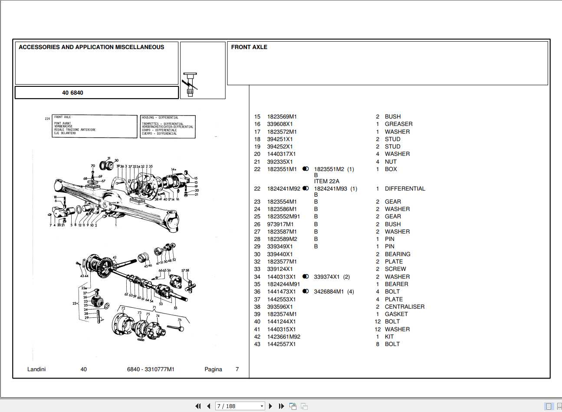
Task: Select part number 339608X1
Action: 280,124
